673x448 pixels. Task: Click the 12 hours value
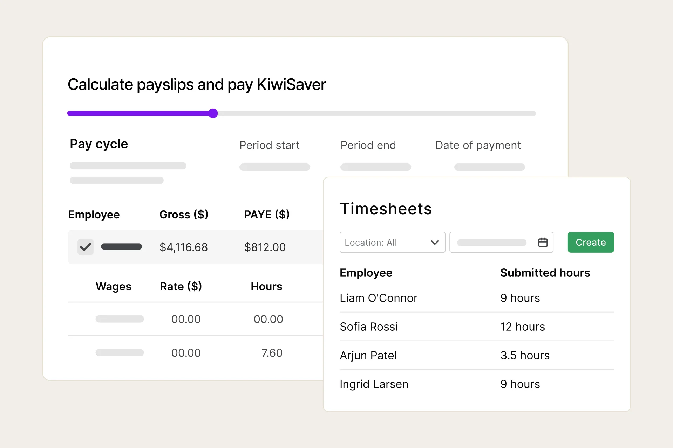coord(522,327)
